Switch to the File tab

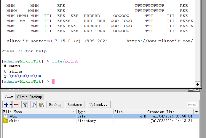(9, 96)
